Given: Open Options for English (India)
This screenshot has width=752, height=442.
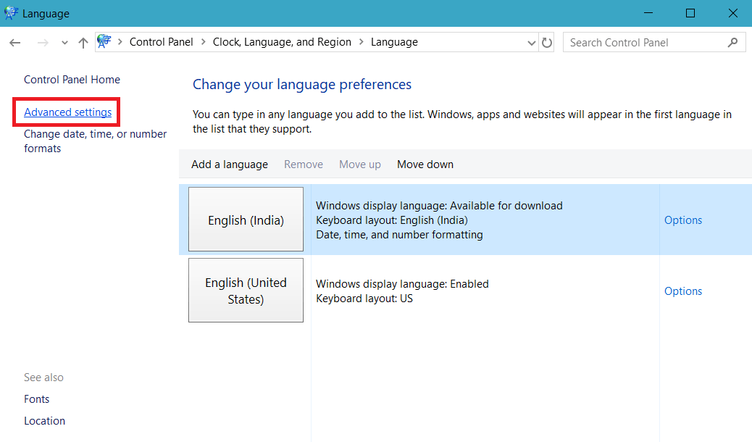Looking at the screenshot, I should (x=683, y=220).
